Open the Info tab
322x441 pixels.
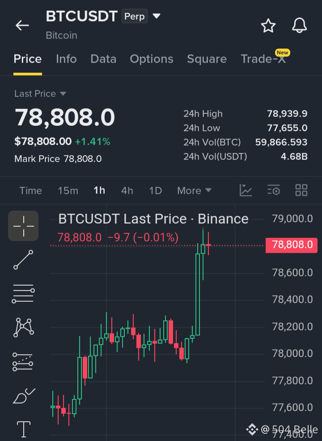point(66,59)
